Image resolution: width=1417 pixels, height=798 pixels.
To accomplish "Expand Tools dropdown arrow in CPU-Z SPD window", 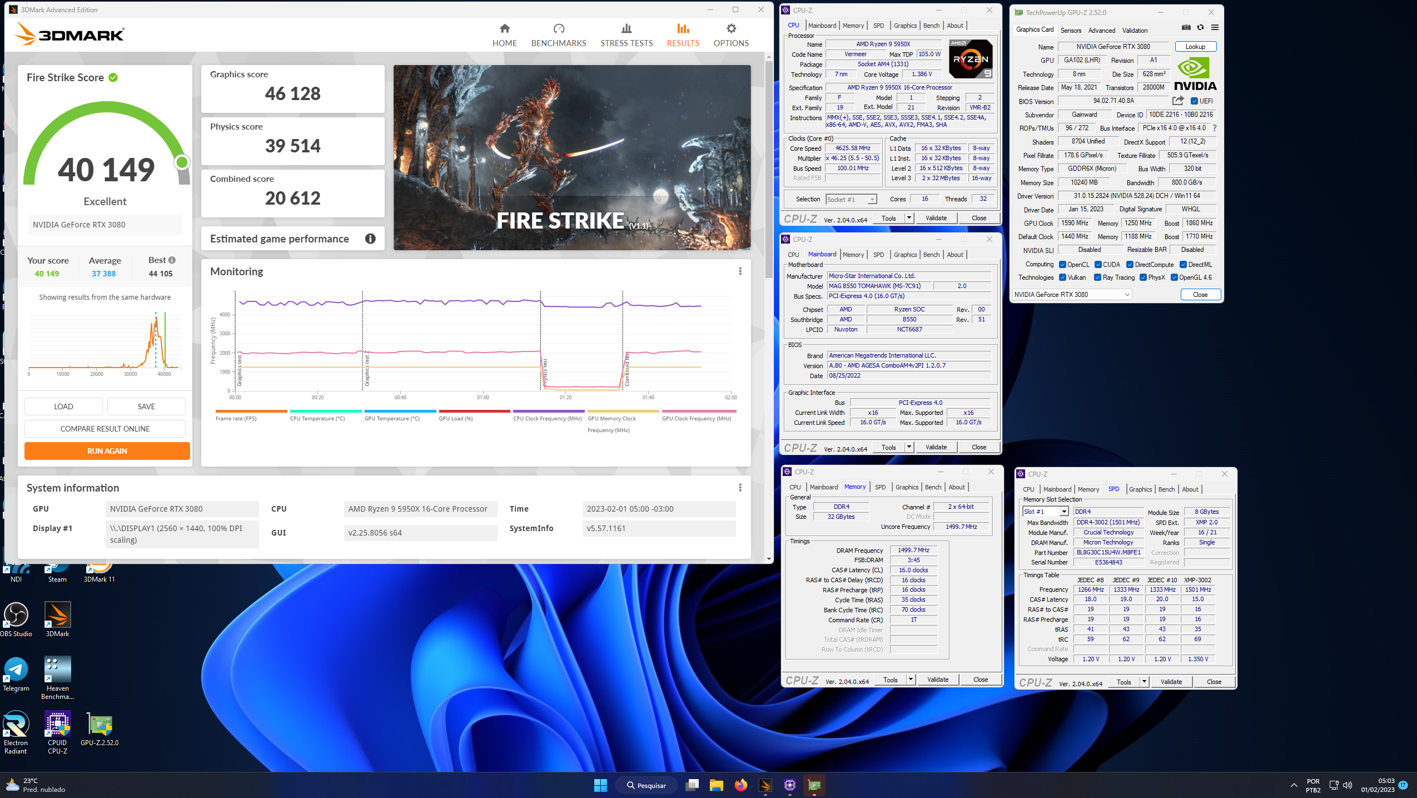I will tap(1144, 682).
